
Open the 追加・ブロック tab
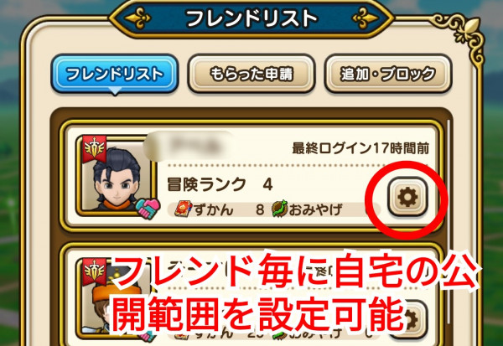point(388,74)
